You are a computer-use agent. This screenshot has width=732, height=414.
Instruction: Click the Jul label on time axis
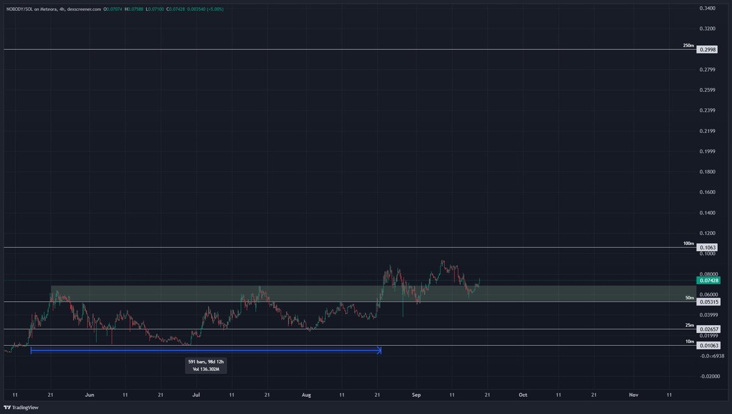196,395
